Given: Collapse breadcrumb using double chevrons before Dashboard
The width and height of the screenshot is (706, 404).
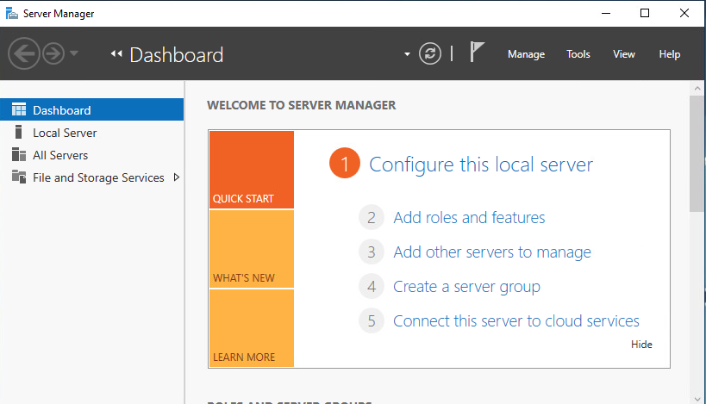Looking at the screenshot, I should [x=116, y=54].
